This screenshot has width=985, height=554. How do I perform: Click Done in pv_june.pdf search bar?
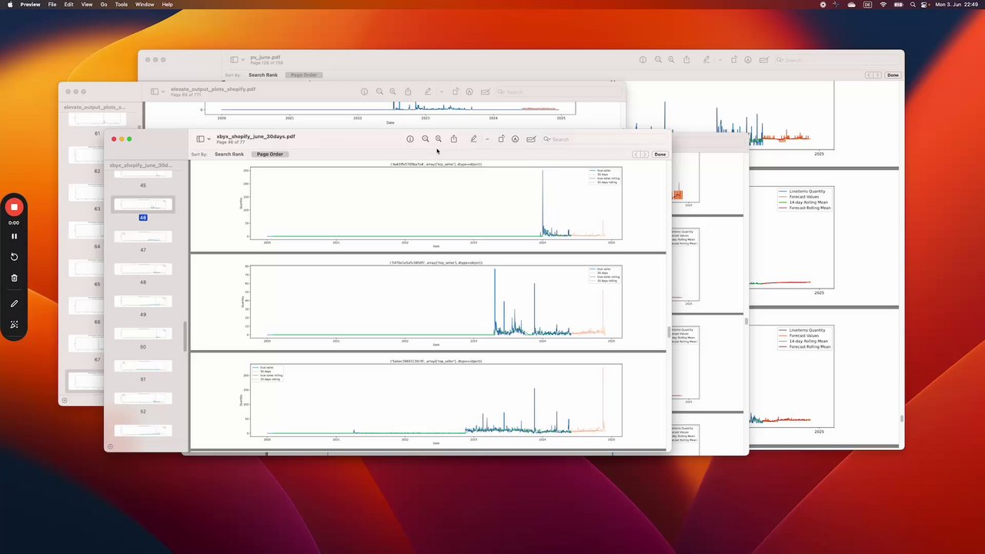point(893,75)
